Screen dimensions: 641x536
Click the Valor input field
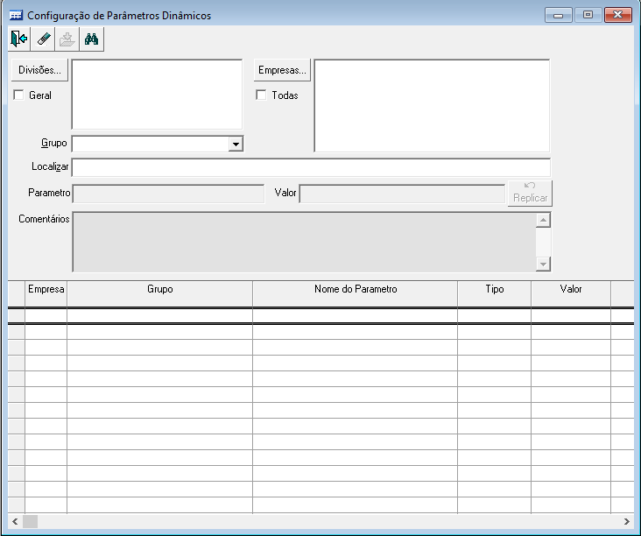click(x=402, y=194)
